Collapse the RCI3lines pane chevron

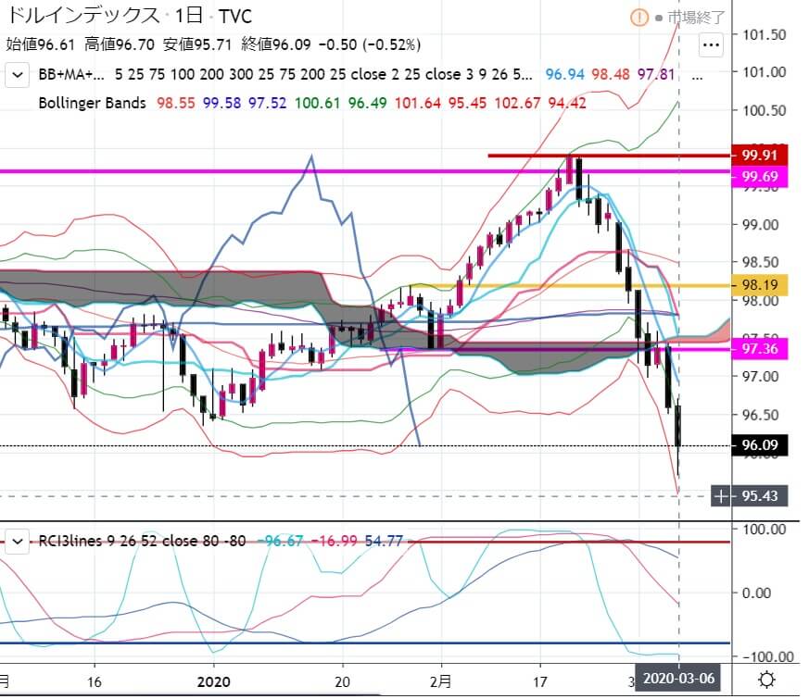[18, 542]
